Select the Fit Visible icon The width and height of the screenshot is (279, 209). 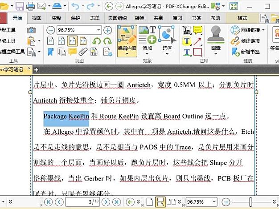point(83,41)
